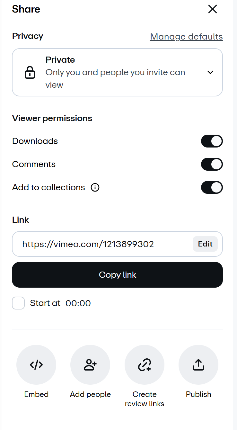Open the Private privacy selector
Screen dimensions: 237x430
(117, 72)
